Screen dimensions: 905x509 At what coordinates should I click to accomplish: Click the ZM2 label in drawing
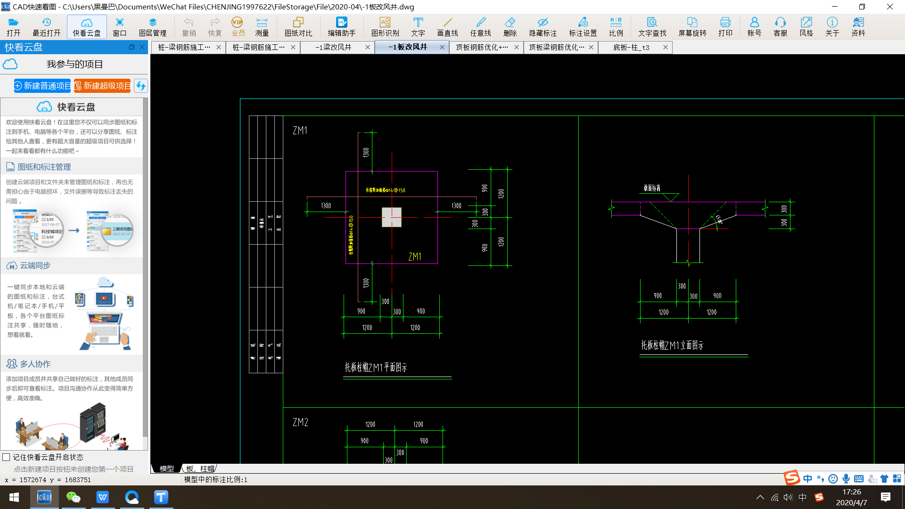[x=300, y=422]
